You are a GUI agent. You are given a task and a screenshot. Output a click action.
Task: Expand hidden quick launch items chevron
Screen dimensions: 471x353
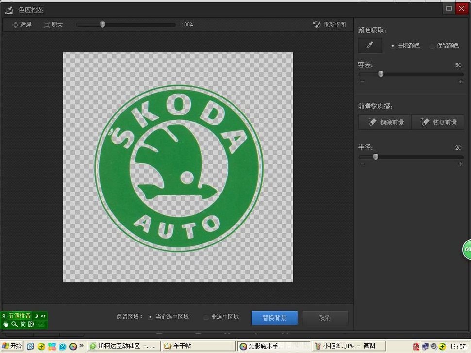[x=81, y=346]
